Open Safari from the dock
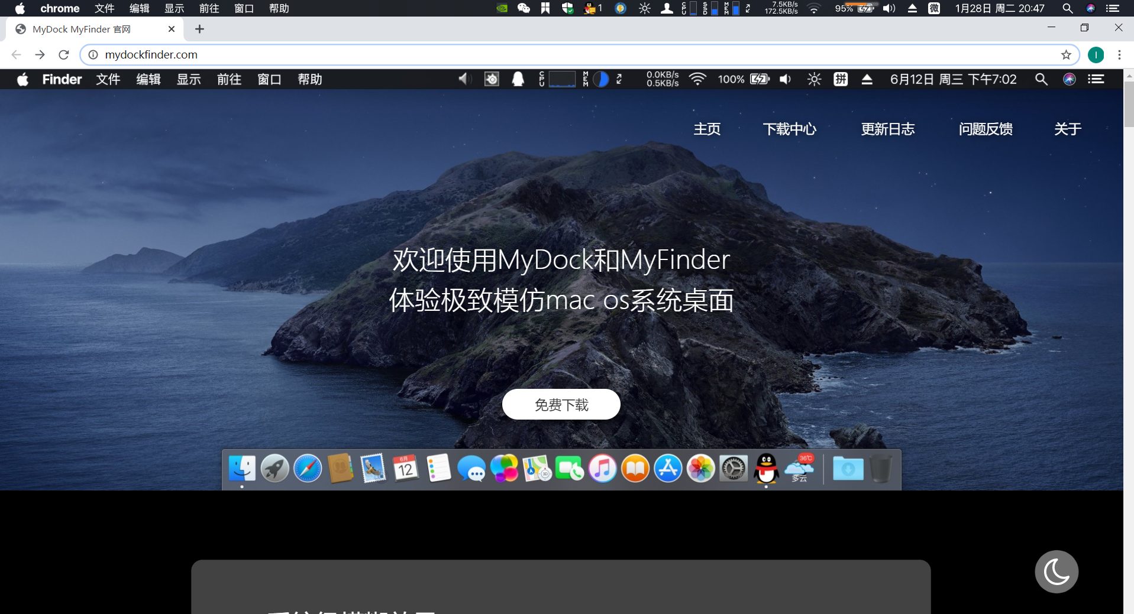Screen dimensions: 1134x614 (x=308, y=468)
